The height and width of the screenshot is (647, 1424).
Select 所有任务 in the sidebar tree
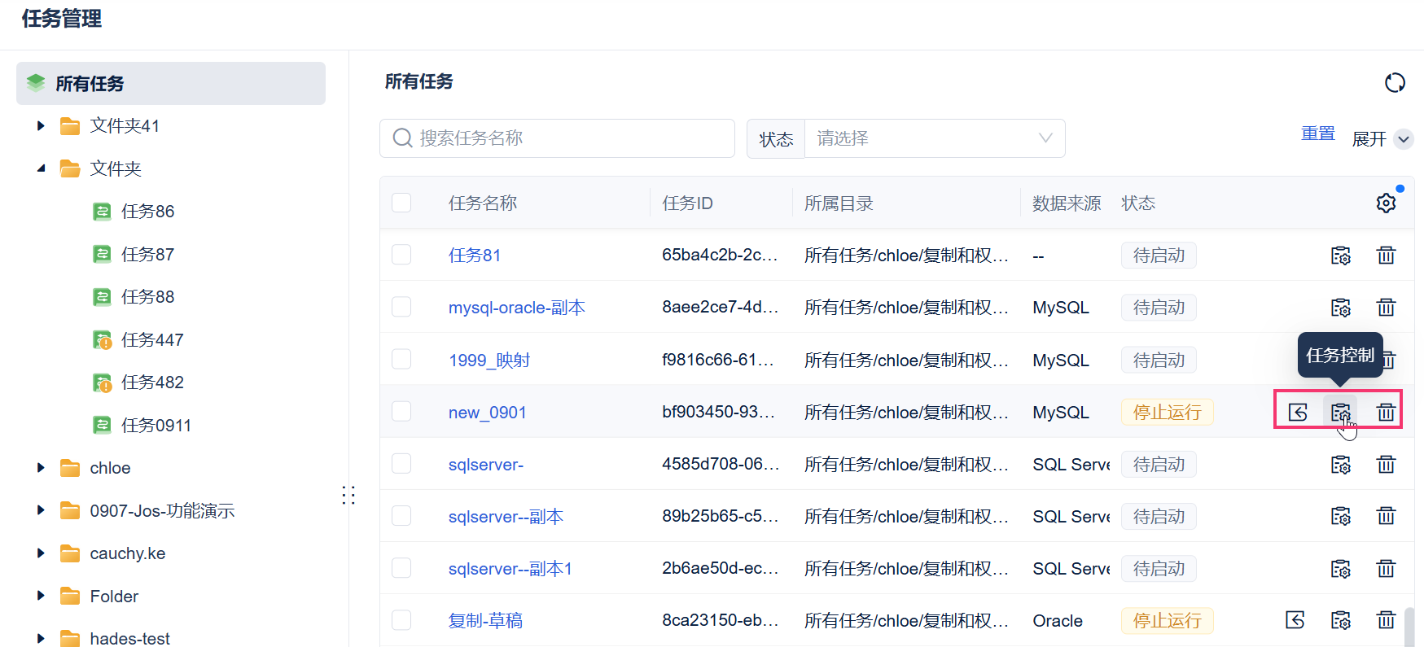(171, 83)
